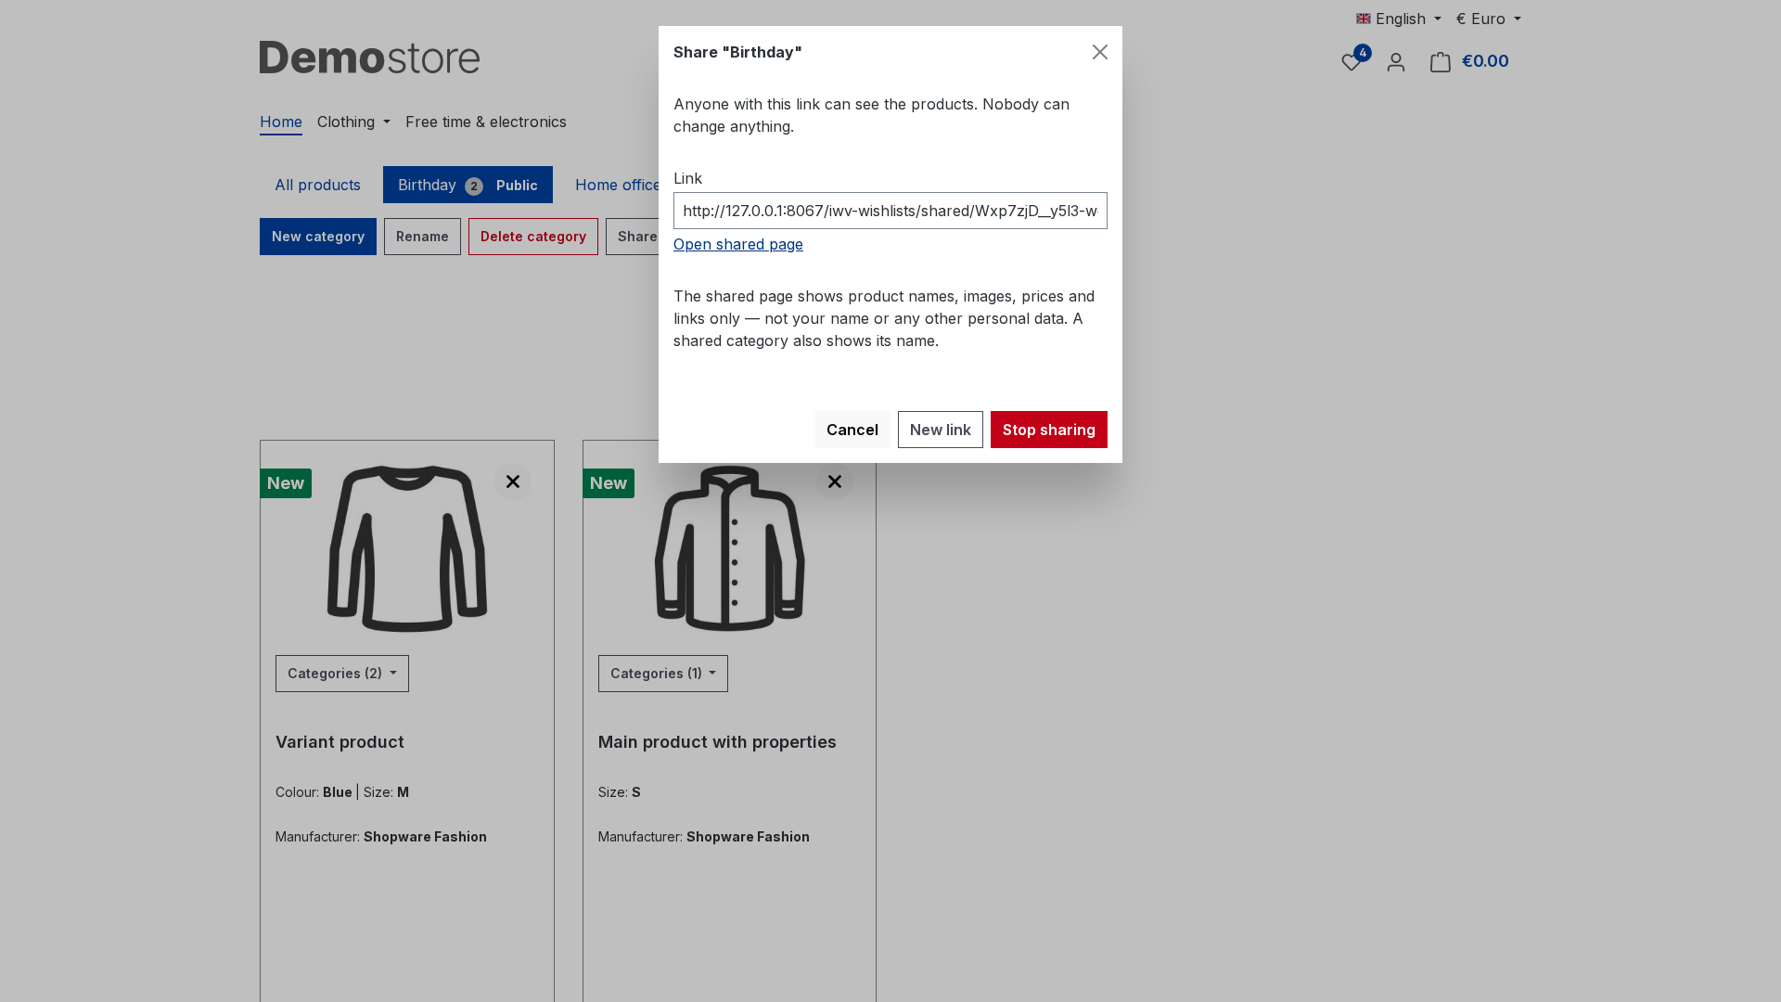Expand Categories (2) dropdown

pyautogui.click(x=342, y=674)
